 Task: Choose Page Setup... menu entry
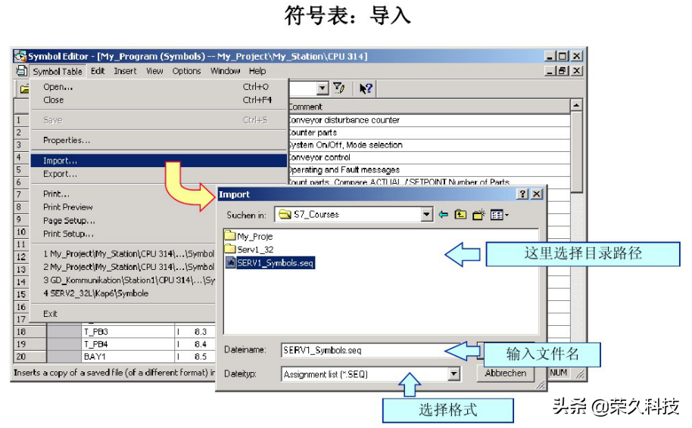point(123,220)
